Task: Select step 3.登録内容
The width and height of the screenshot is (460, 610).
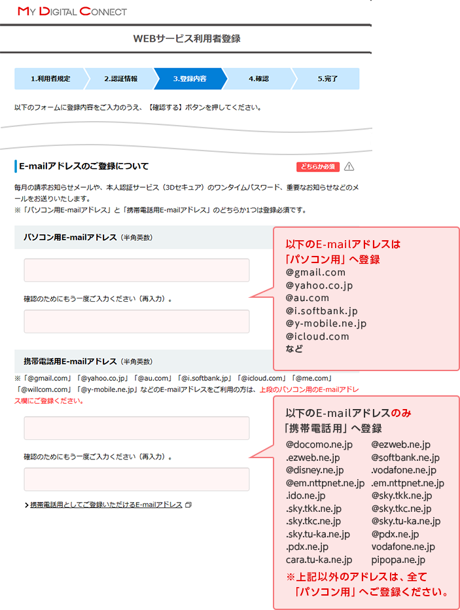Action: (190, 79)
